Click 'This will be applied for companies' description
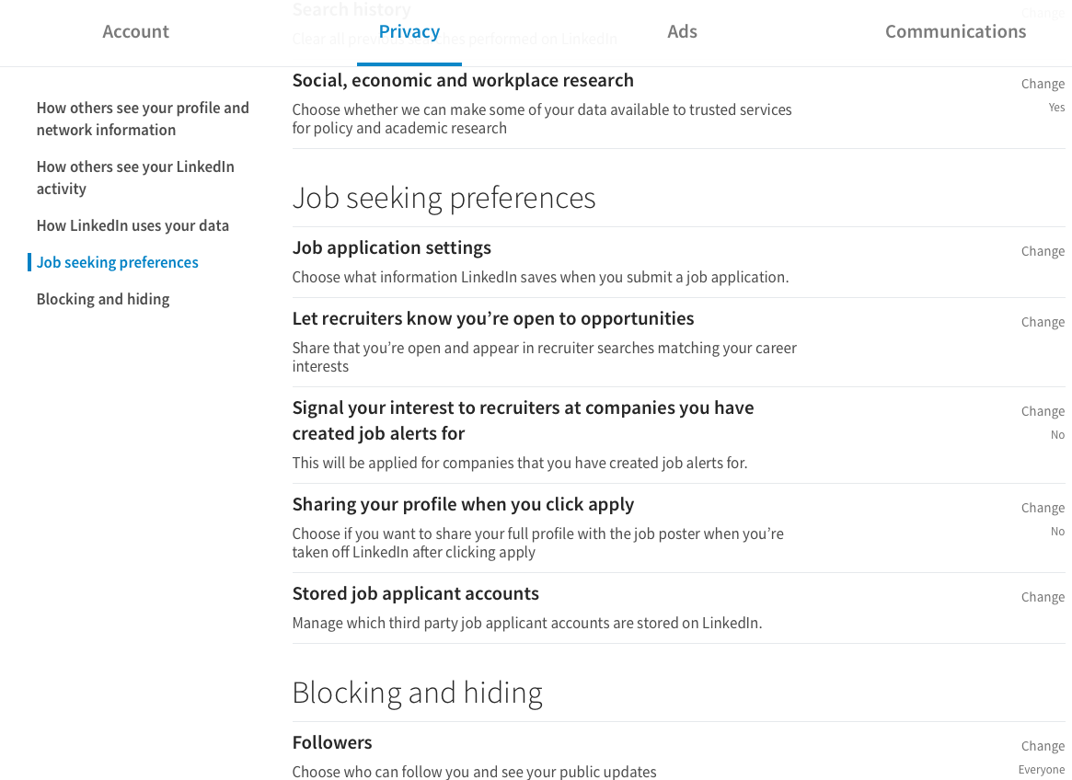The image size is (1072, 780). point(520,464)
